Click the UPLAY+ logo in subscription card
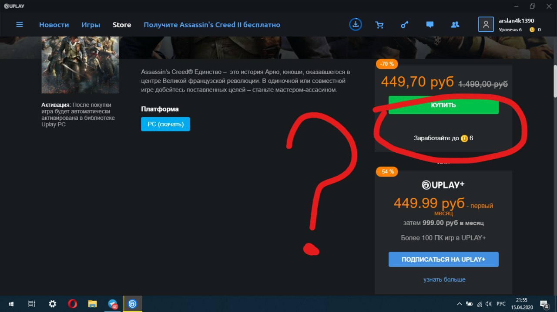 [x=443, y=185]
